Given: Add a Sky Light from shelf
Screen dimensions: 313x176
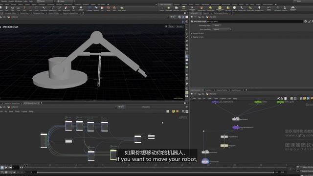Looking at the screenshot, I should click(x=228, y=8).
